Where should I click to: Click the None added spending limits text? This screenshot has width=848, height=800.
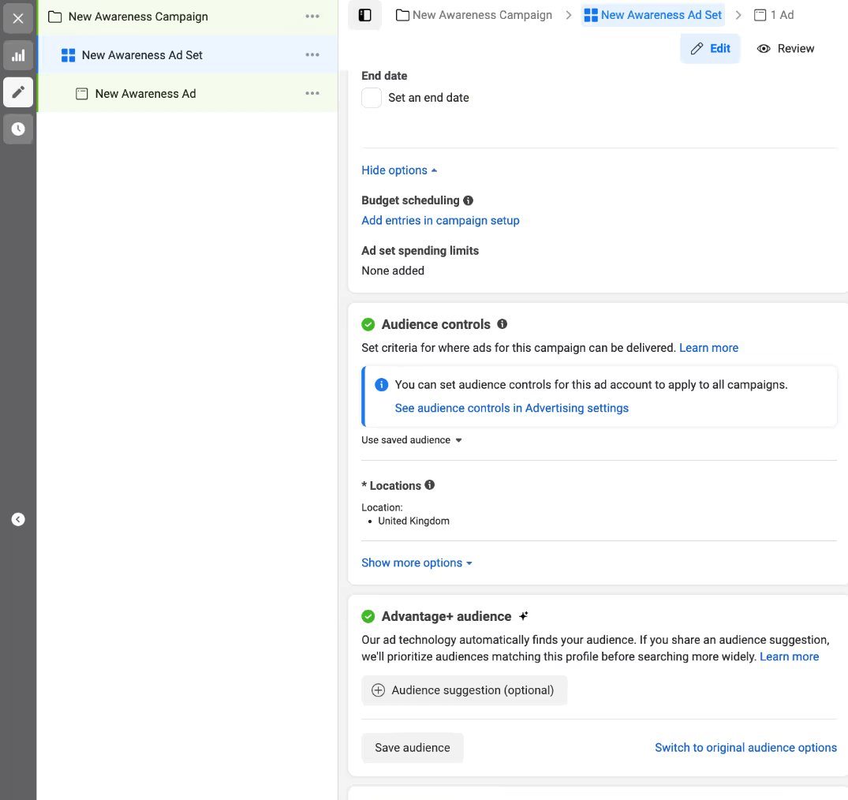pos(393,271)
